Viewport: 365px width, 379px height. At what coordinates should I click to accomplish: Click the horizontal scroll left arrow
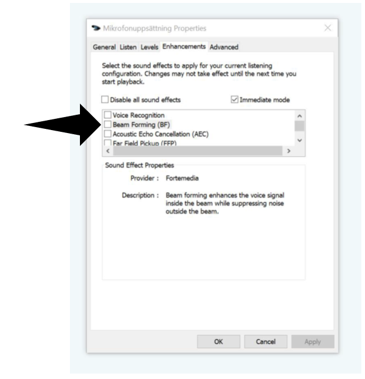click(108, 151)
